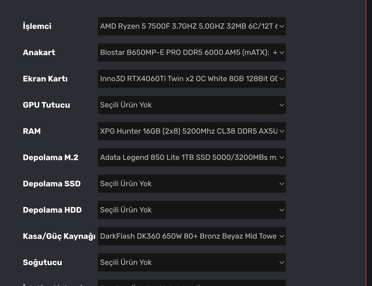Image resolution: width=372 pixels, height=286 pixels.
Task: Click the chevron on Depolama HDD selector
Action: click(282, 210)
